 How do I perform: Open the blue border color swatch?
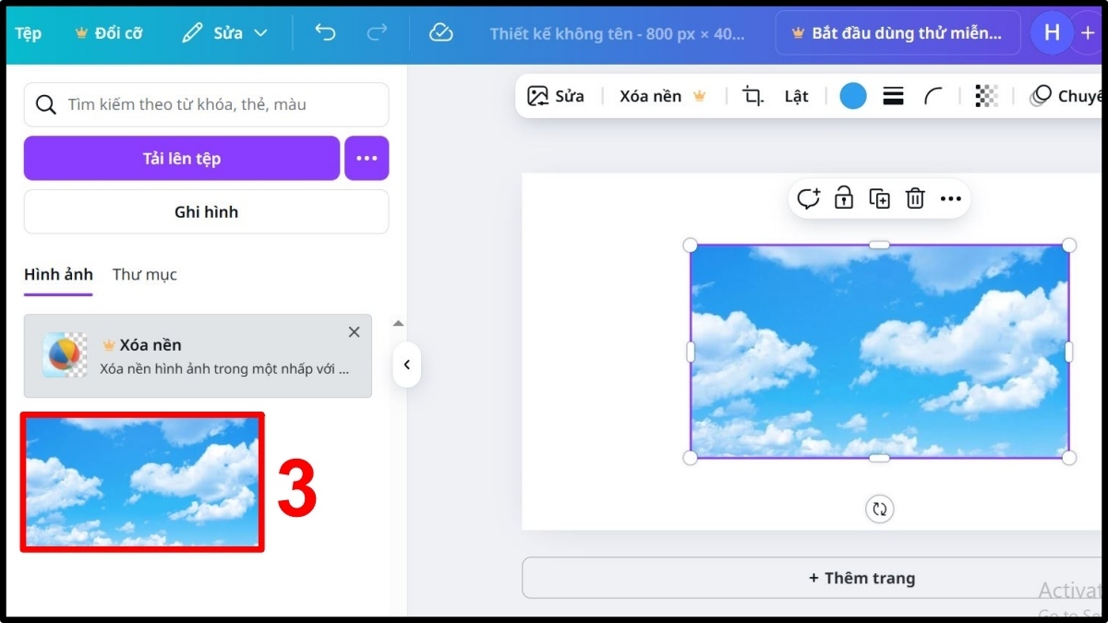(853, 96)
